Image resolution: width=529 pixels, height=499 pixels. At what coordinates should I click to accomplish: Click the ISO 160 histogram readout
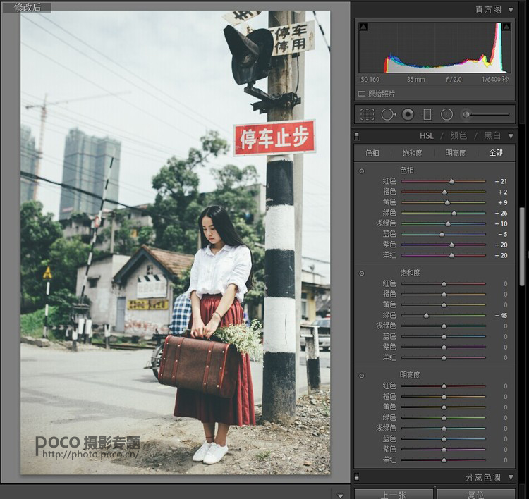point(369,80)
